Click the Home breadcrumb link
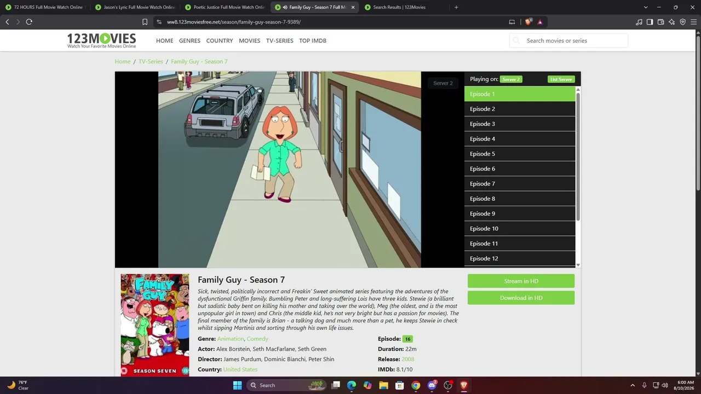Screen dimensions: 701x394 pos(123,61)
